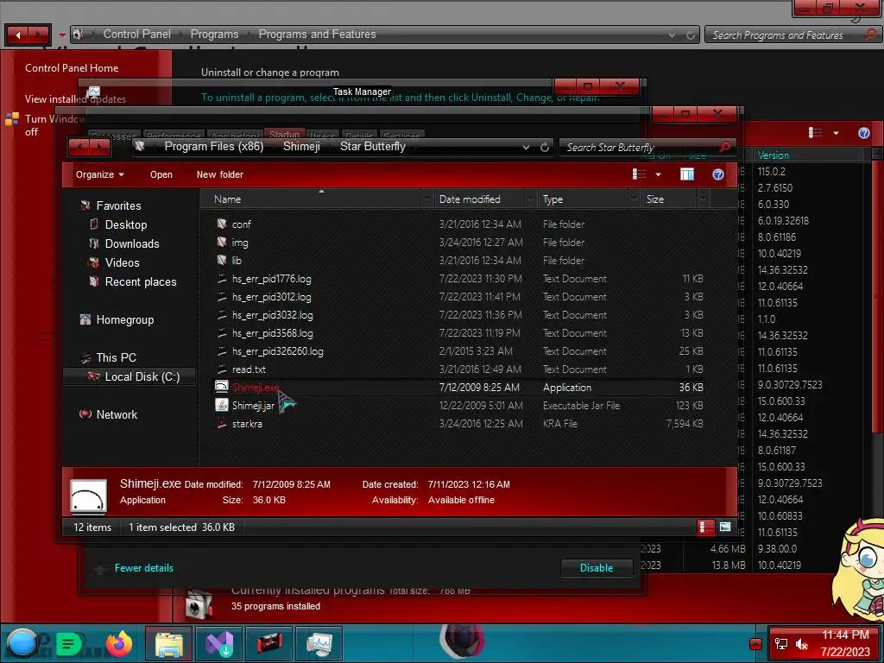Click the Star Butterfly desktop mascot
This screenshot has width=884, height=663.
pos(859,571)
